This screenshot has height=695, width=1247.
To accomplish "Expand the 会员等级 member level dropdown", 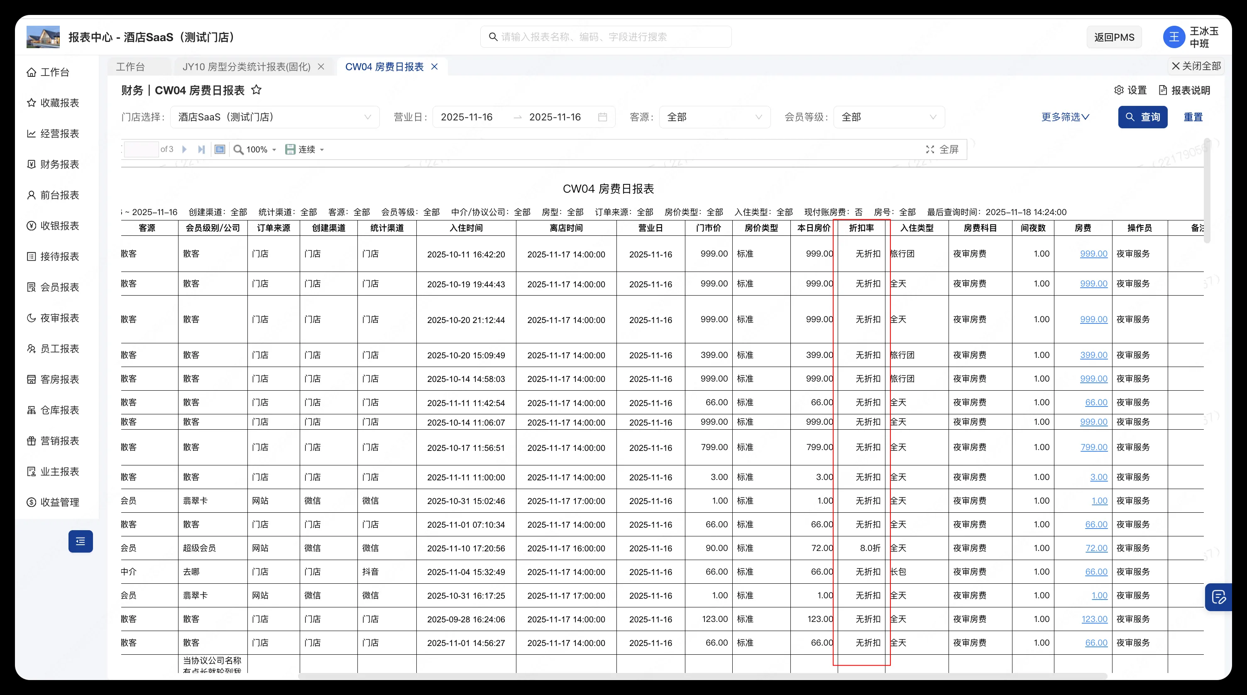I will coord(889,117).
